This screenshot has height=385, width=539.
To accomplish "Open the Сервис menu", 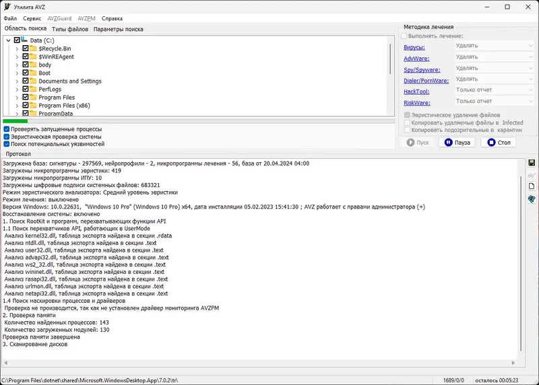I will coord(32,18).
